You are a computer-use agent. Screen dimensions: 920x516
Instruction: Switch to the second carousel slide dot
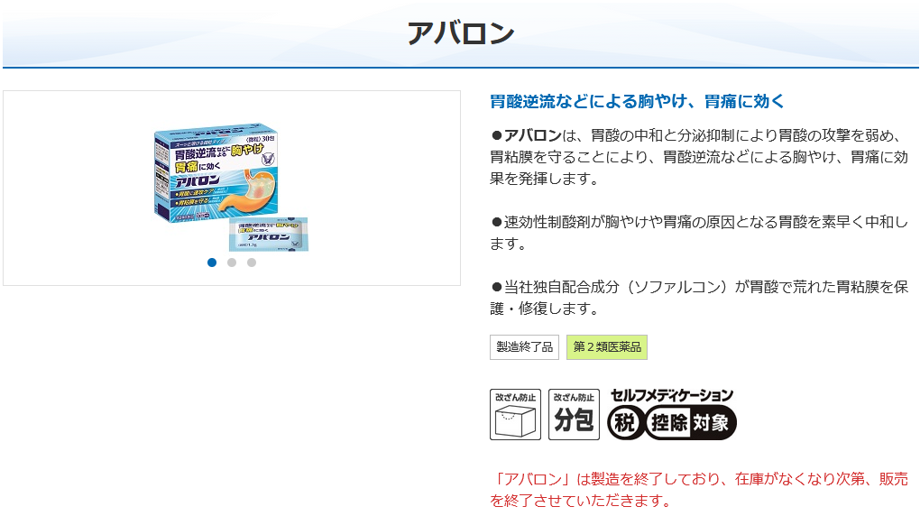click(232, 263)
